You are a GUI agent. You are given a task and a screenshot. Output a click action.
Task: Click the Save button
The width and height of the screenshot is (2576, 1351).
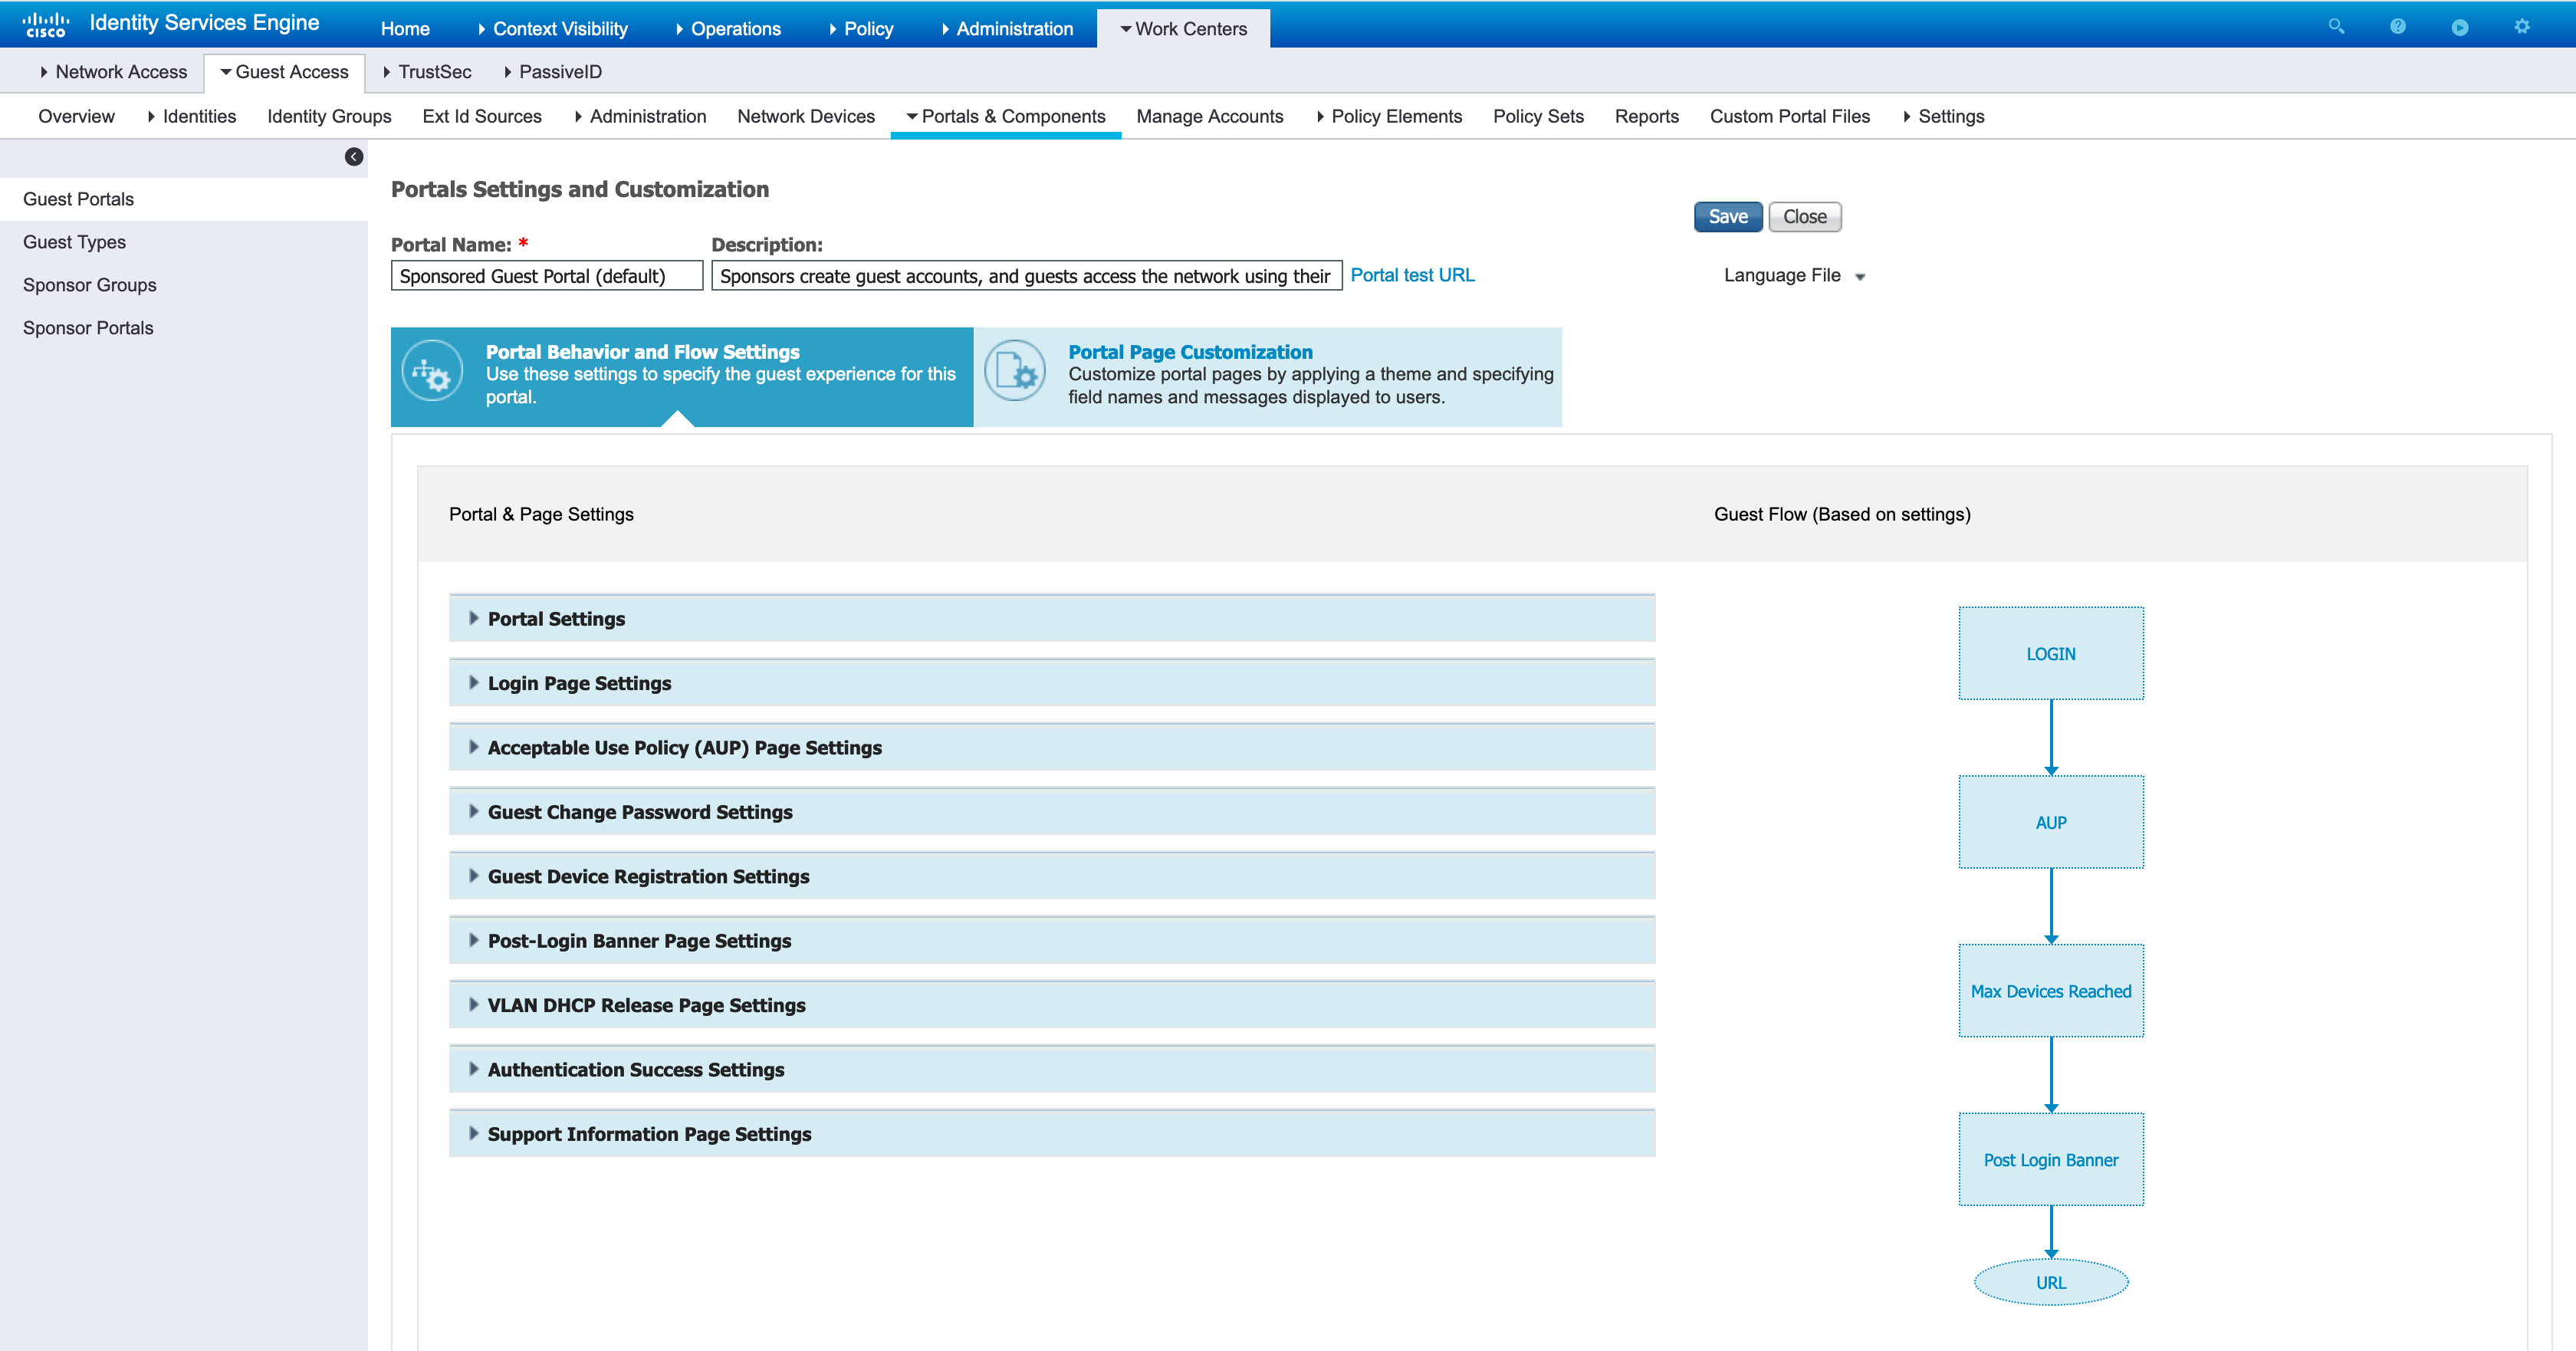coord(1727,217)
